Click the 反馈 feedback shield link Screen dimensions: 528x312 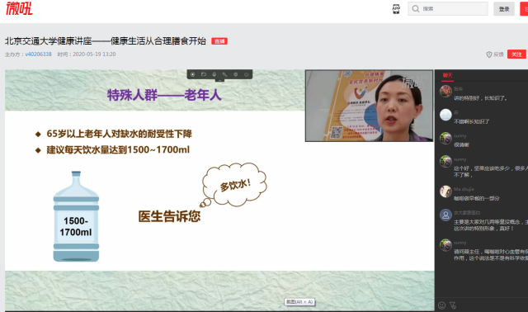point(495,54)
